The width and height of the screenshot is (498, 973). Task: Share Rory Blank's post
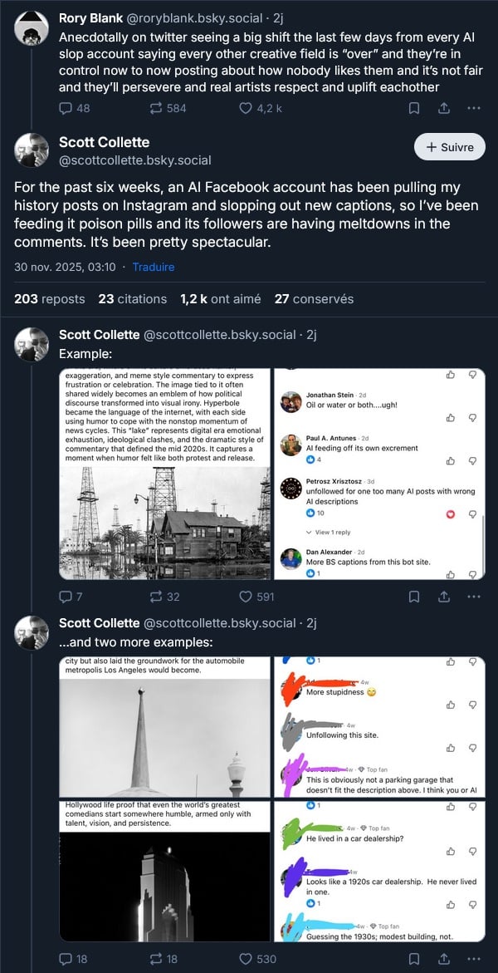click(x=444, y=108)
